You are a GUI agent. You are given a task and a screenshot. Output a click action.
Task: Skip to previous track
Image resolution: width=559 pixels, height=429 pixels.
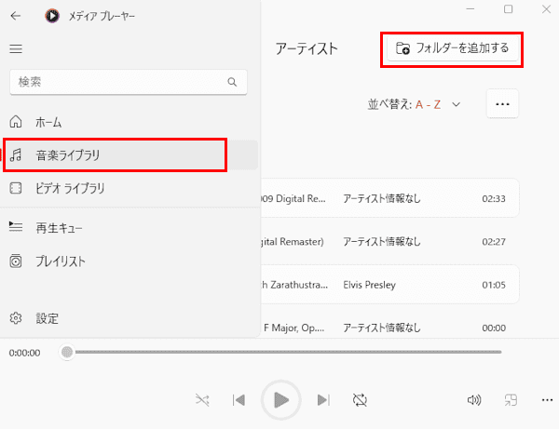239,400
